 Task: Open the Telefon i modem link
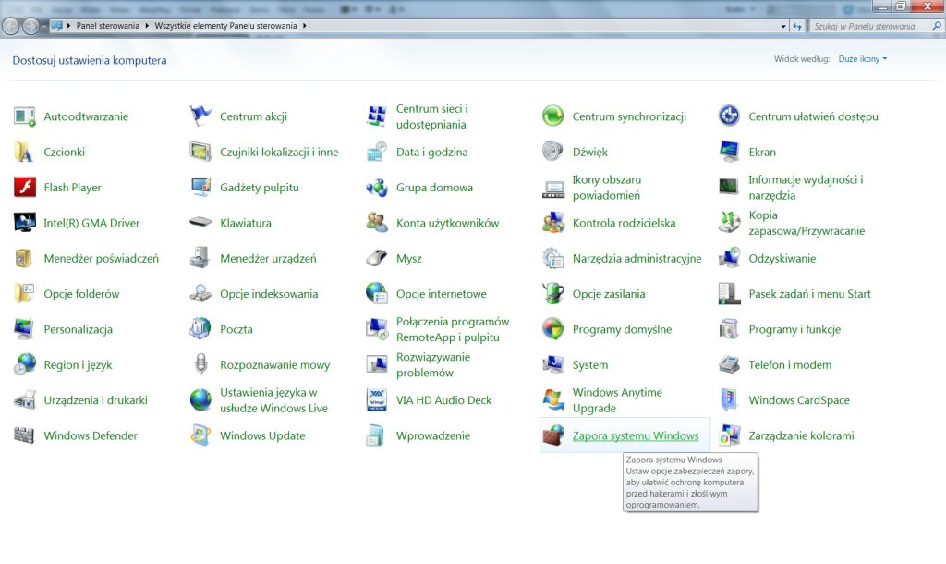(790, 364)
